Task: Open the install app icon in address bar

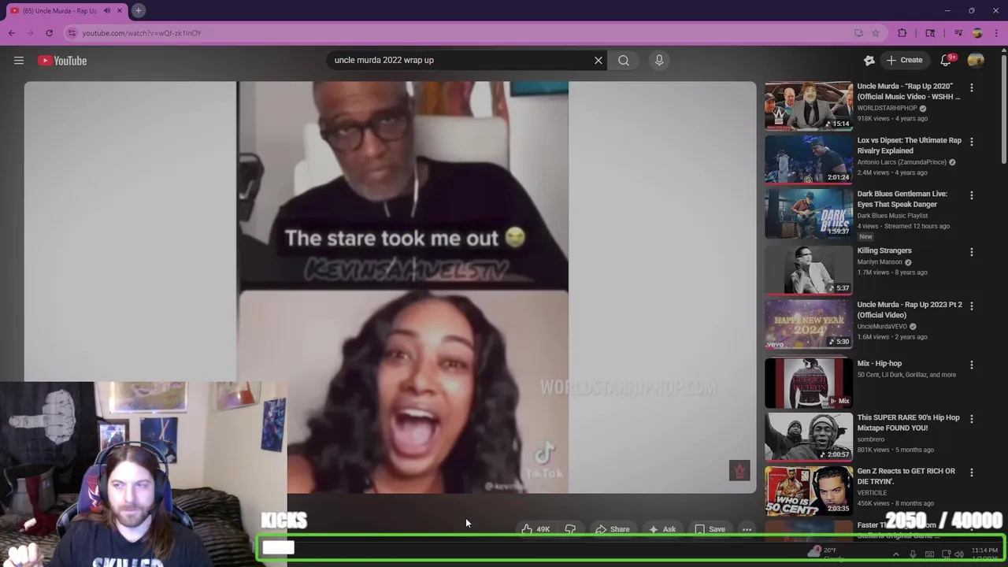Action: coord(858,33)
